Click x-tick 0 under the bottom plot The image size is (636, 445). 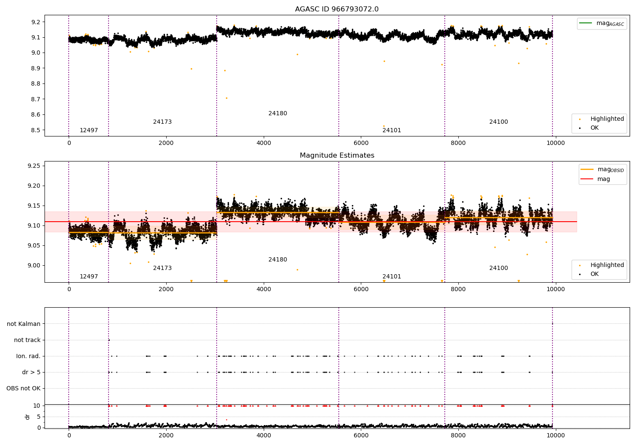(x=69, y=435)
